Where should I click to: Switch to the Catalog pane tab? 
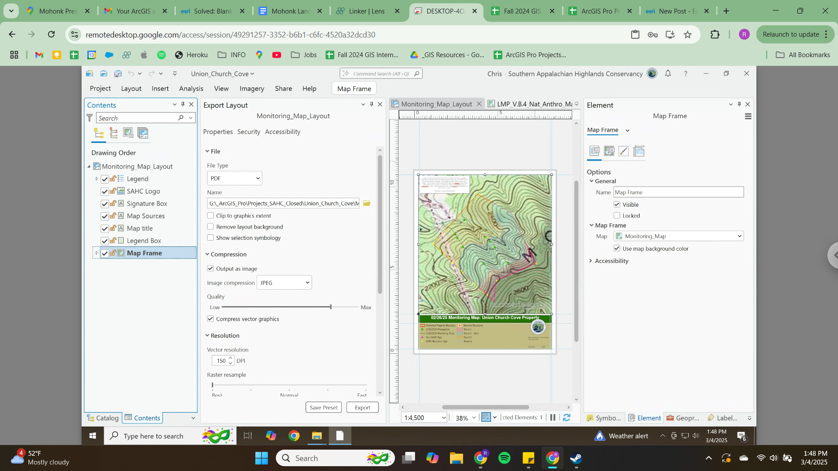click(103, 418)
